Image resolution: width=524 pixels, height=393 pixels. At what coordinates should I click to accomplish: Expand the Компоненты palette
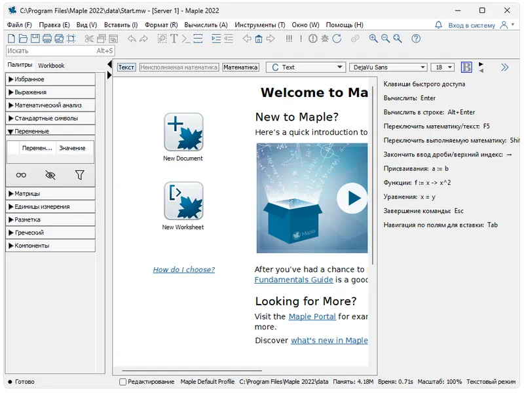(50, 246)
